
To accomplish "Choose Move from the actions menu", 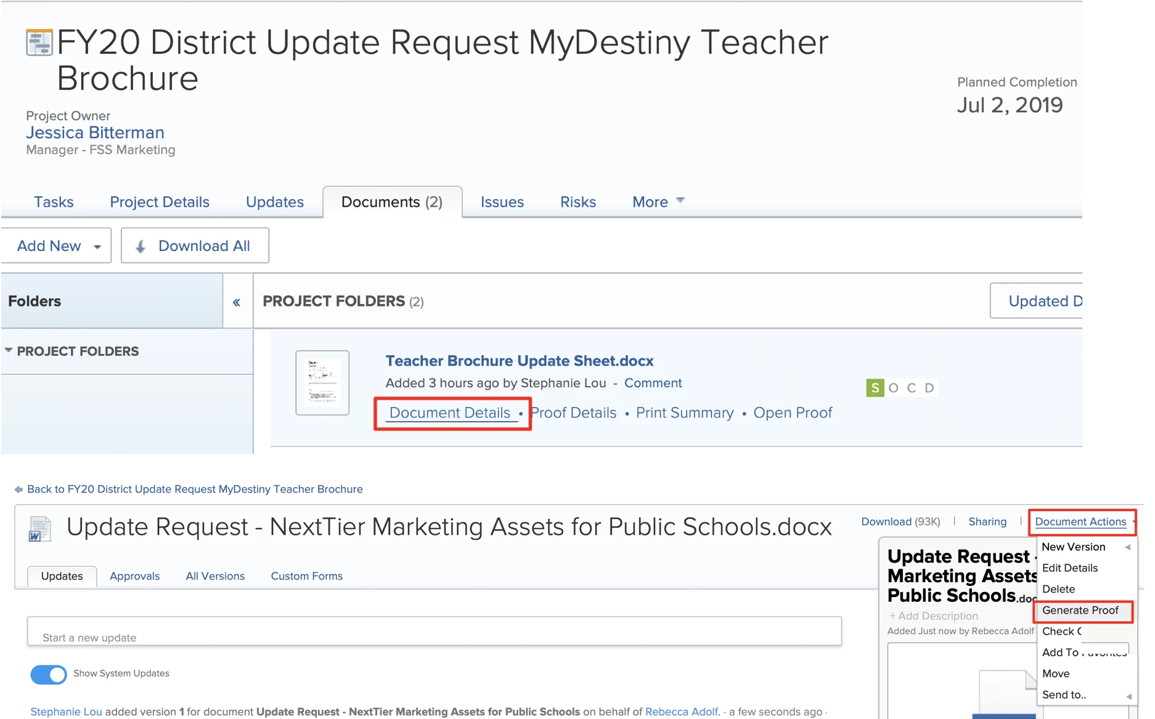I will [x=1056, y=673].
